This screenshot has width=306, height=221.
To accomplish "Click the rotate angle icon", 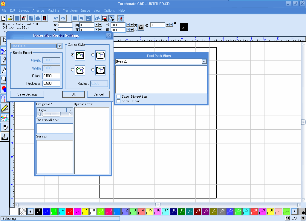I will pos(147,25).
